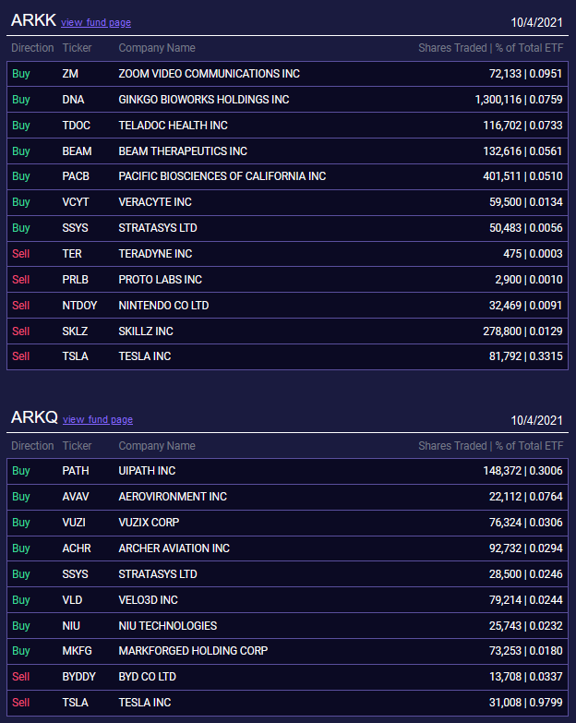Click the SKLZ ticker
The height and width of the screenshot is (723, 576).
tap(75, 331)
